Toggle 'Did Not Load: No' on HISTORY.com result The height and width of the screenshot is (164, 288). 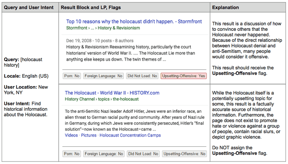142,154
